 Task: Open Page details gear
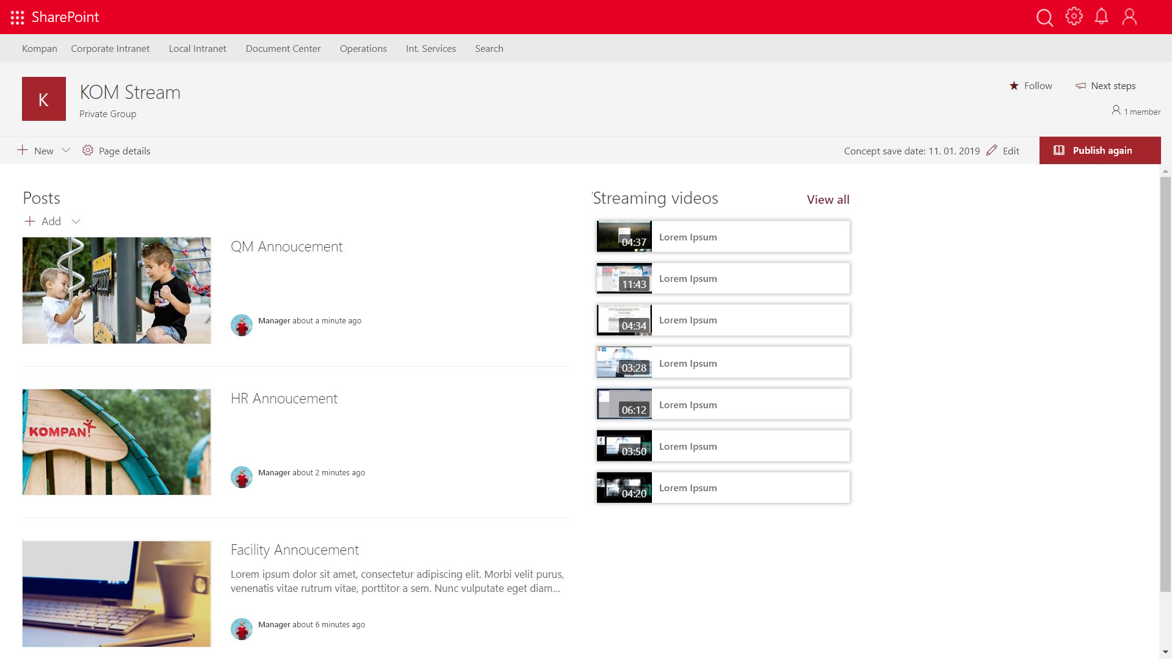[88, 151]
